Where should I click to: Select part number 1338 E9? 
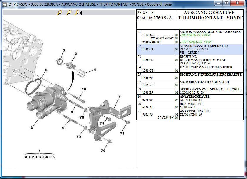148,92
